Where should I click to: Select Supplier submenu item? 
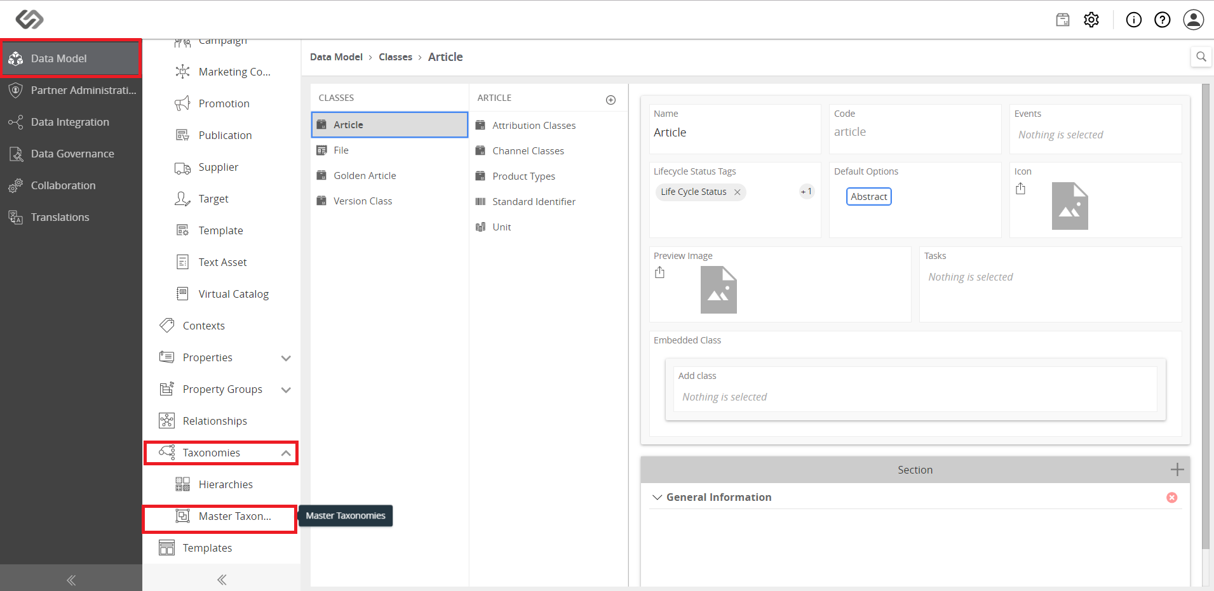(x=222, y=167)
